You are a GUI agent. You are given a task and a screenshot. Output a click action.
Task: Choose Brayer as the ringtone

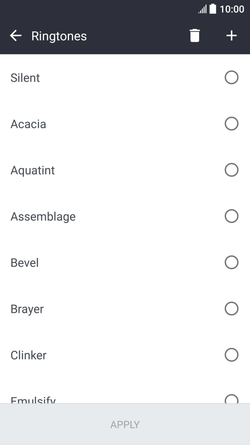231,308
